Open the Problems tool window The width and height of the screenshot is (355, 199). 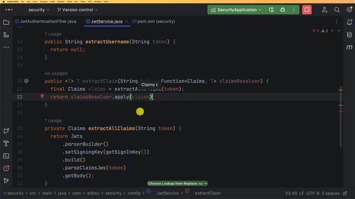point(6,168)
